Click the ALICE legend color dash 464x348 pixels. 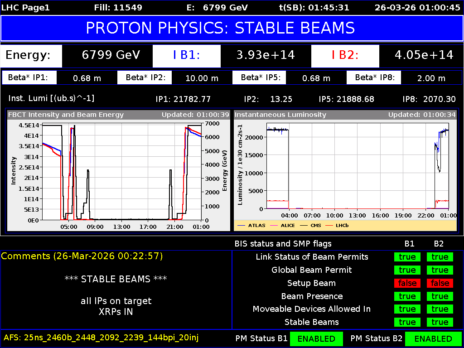[x=274, y=225]
